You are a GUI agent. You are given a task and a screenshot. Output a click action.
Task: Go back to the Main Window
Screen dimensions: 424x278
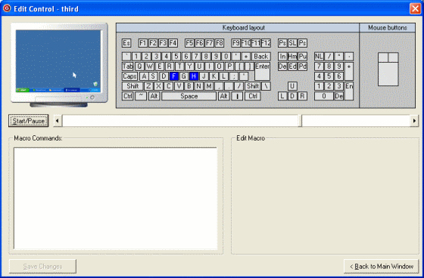click(381, 267)
